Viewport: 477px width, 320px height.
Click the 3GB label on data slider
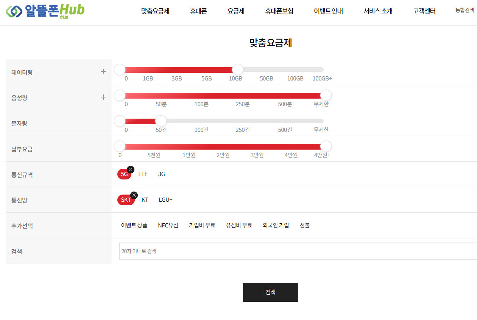(x=177, y=79)
